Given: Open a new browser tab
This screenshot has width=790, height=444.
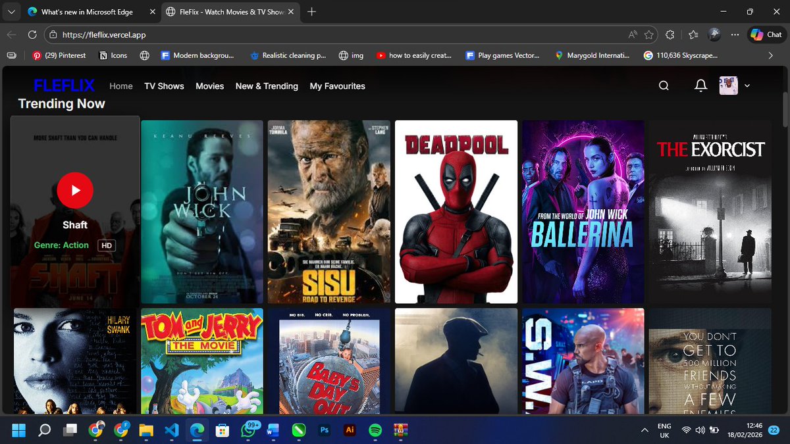Looking at the screenshot, I should coord(311,12).
